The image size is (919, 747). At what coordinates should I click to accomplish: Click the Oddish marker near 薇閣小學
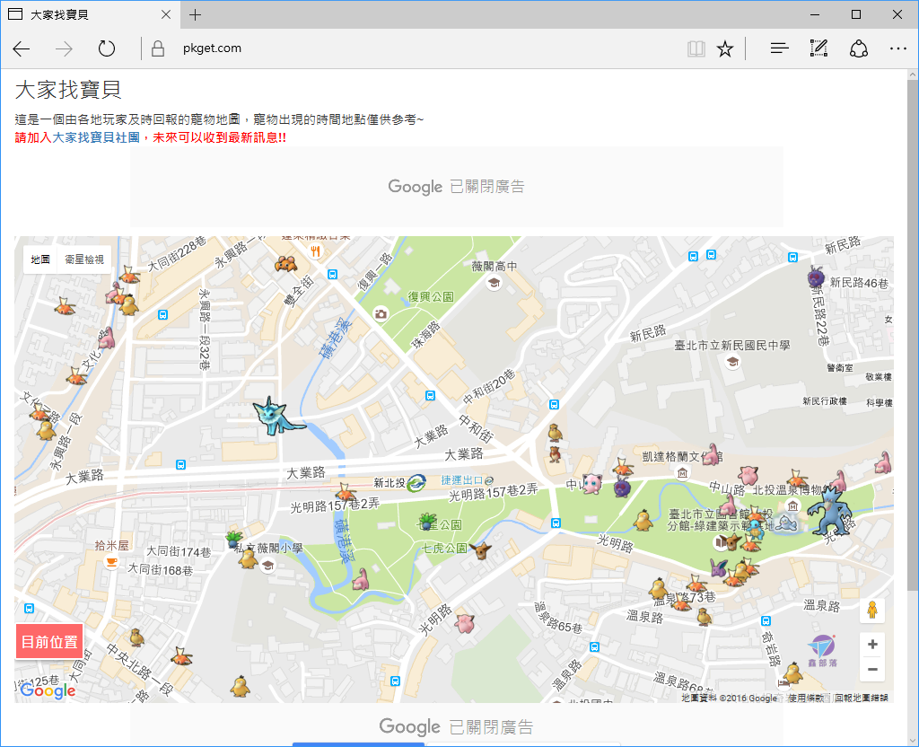[x=234, y=539]
